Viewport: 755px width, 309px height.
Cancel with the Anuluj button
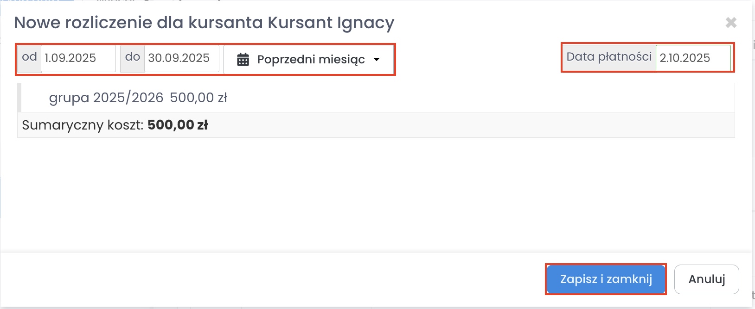coord(706,279)
